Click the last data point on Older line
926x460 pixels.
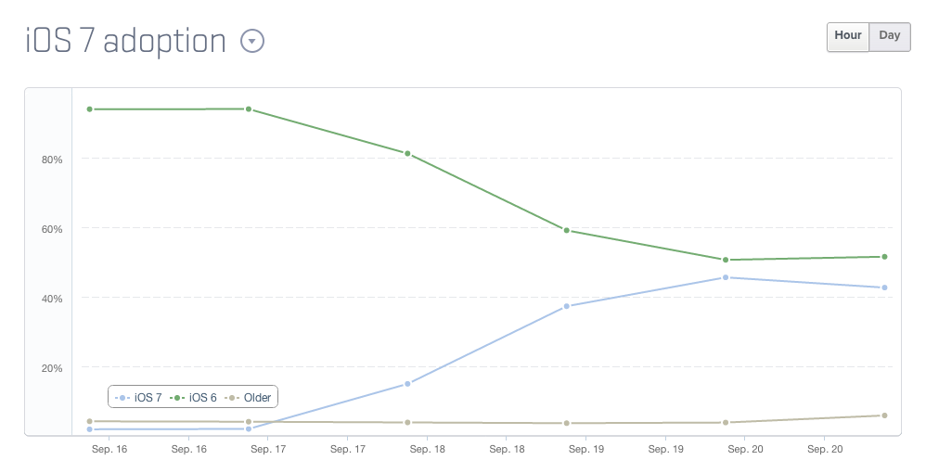[x=884, y=415]
